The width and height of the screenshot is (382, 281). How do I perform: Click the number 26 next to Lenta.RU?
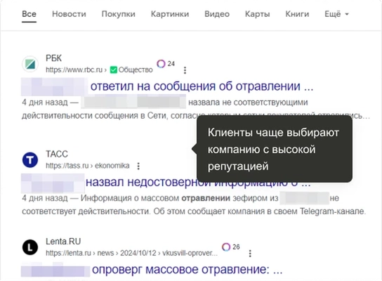tap(236, 247)
